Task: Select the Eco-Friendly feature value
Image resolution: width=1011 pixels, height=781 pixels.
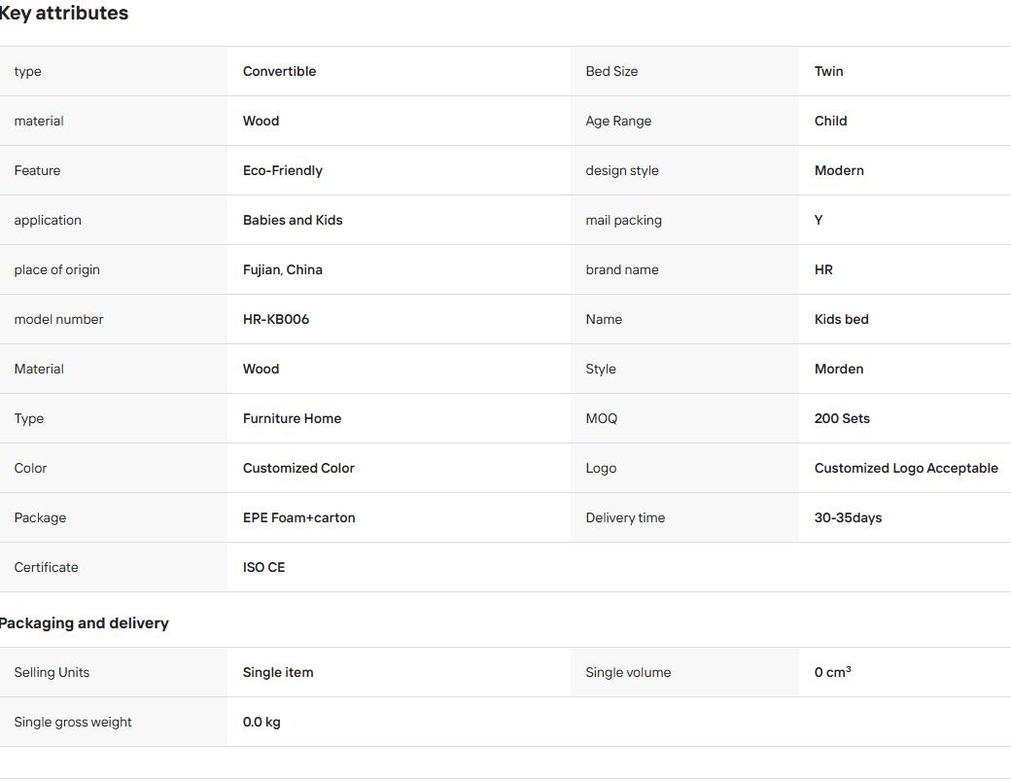Action: (283, 170)
